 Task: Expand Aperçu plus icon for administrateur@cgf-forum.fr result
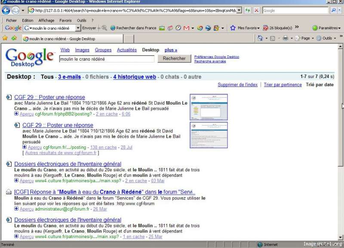16,208
